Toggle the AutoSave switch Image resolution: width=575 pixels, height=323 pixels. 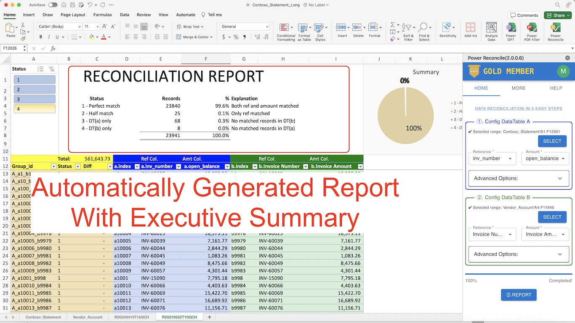(x=53, y=5)
